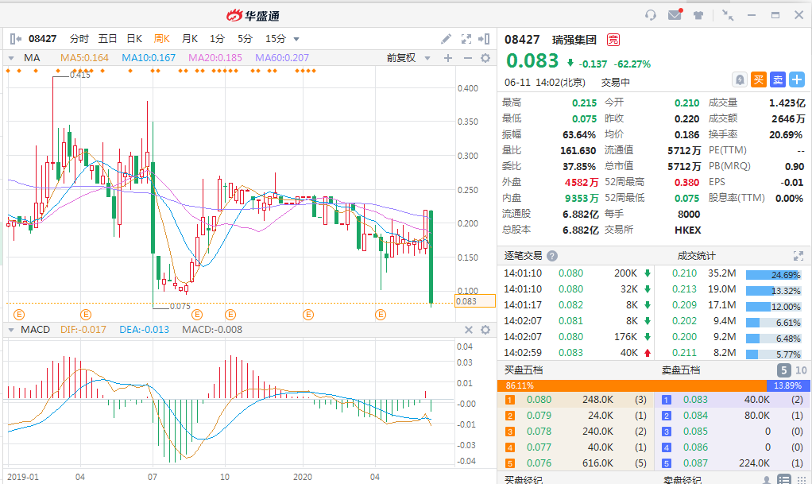The width and height of the screenshot is (812, 484).
Task: Open the skin theme shirt icon
Action: click(698, 15)
